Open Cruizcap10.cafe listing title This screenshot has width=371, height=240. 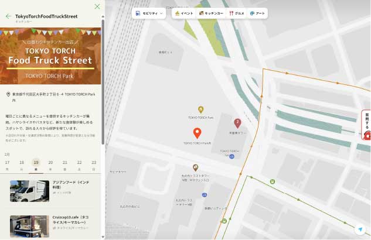pos(70,220)
